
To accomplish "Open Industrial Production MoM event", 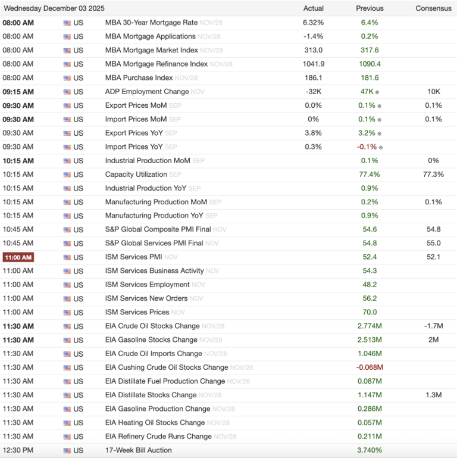I will click(148, 161).
